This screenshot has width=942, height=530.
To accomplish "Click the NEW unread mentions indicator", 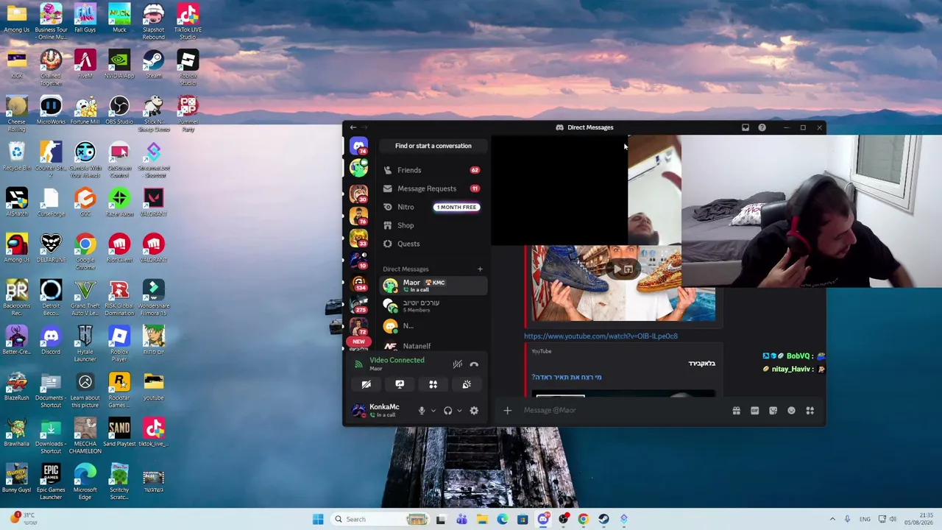I will pyautogui.click(x=358, y=342).
